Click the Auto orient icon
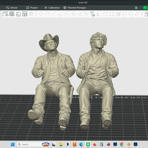 (18, 14)
